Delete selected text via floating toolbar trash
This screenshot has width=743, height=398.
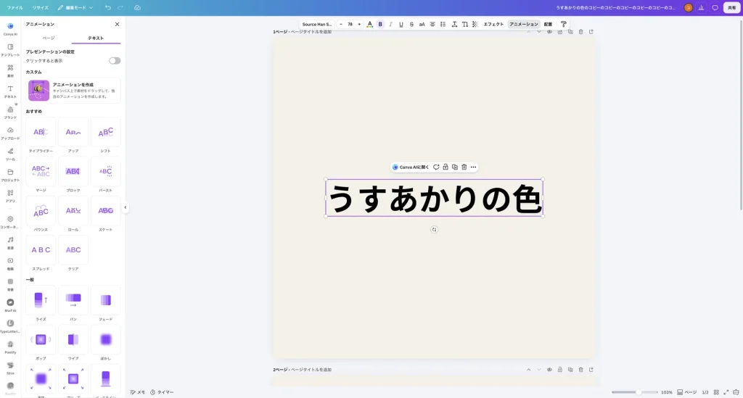pyautogui.click(x=464, y=167)
